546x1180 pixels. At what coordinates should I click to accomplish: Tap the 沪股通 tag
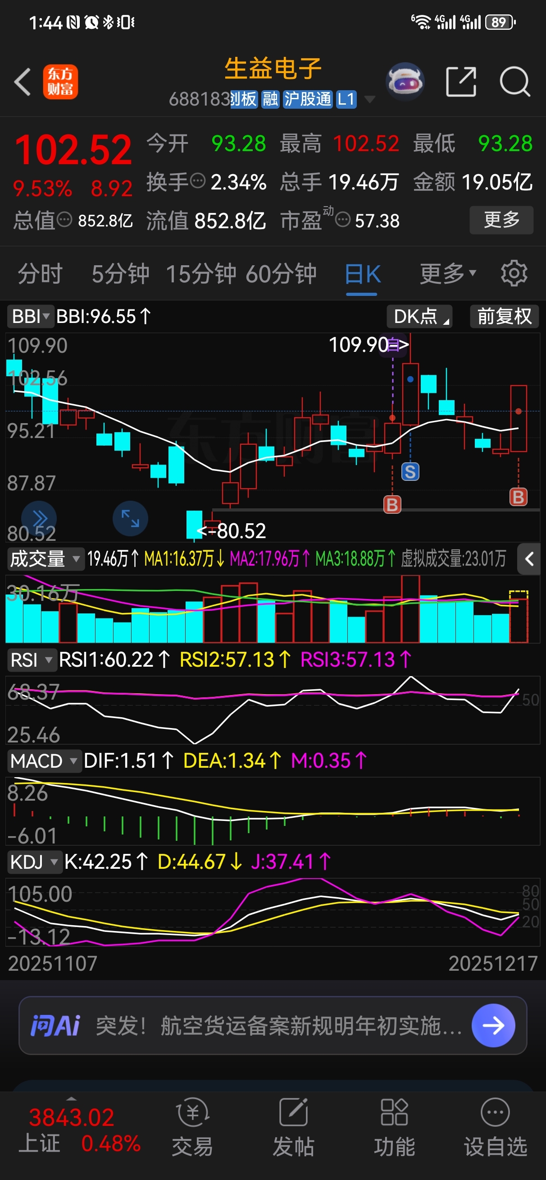pyautogui.click(x=308, y=99)
